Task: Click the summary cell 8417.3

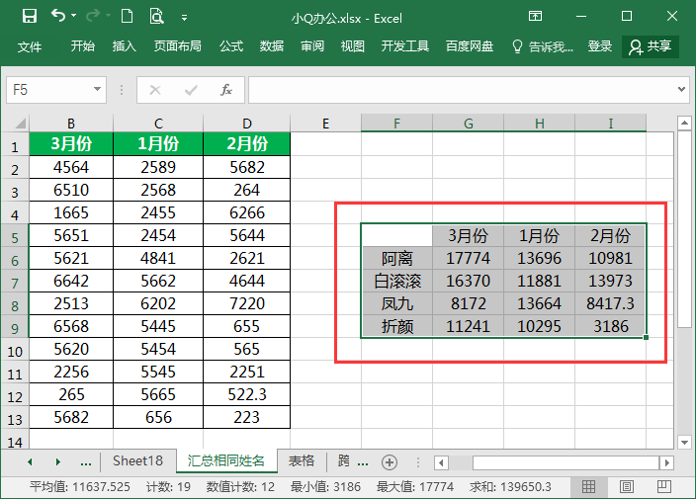Action: coord(610,303)
